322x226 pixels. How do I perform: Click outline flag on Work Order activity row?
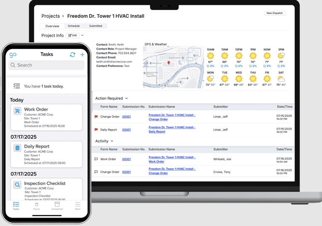point(96,159)
